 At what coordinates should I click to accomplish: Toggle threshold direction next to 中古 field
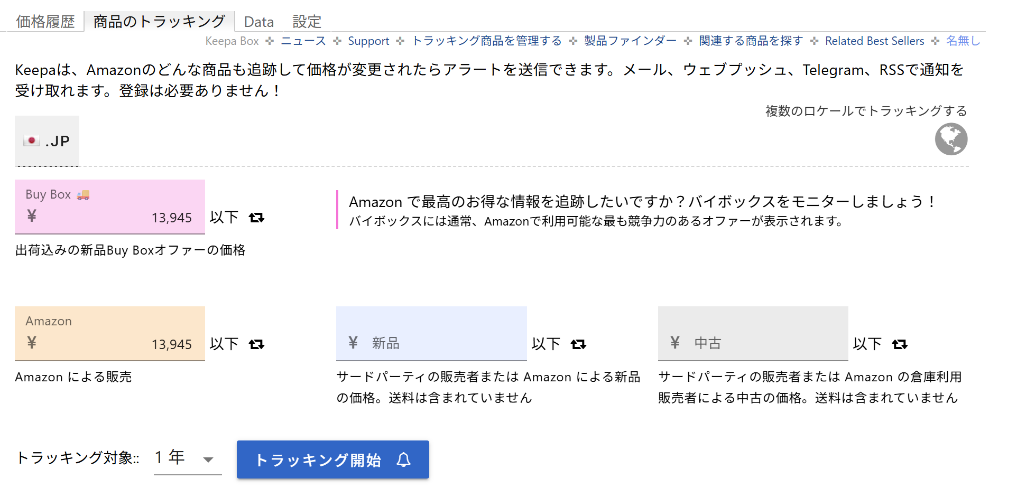901,344
